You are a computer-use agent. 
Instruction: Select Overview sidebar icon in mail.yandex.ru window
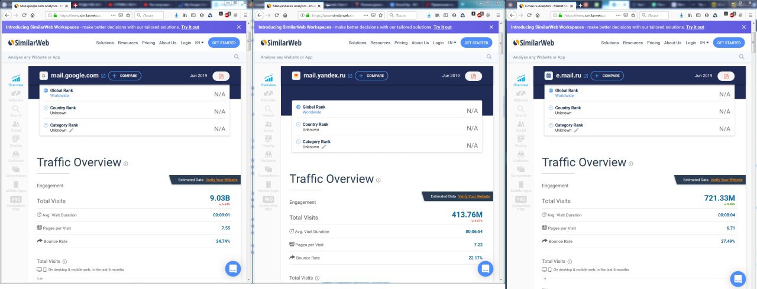(268, 80)
